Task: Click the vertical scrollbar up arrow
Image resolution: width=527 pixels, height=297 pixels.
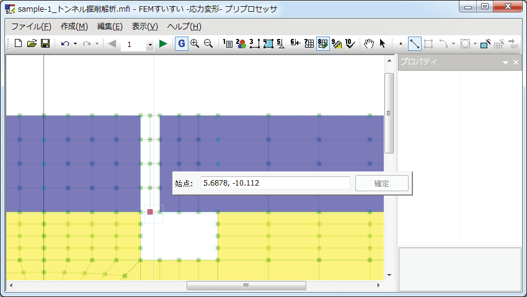Action: point(389,61)
